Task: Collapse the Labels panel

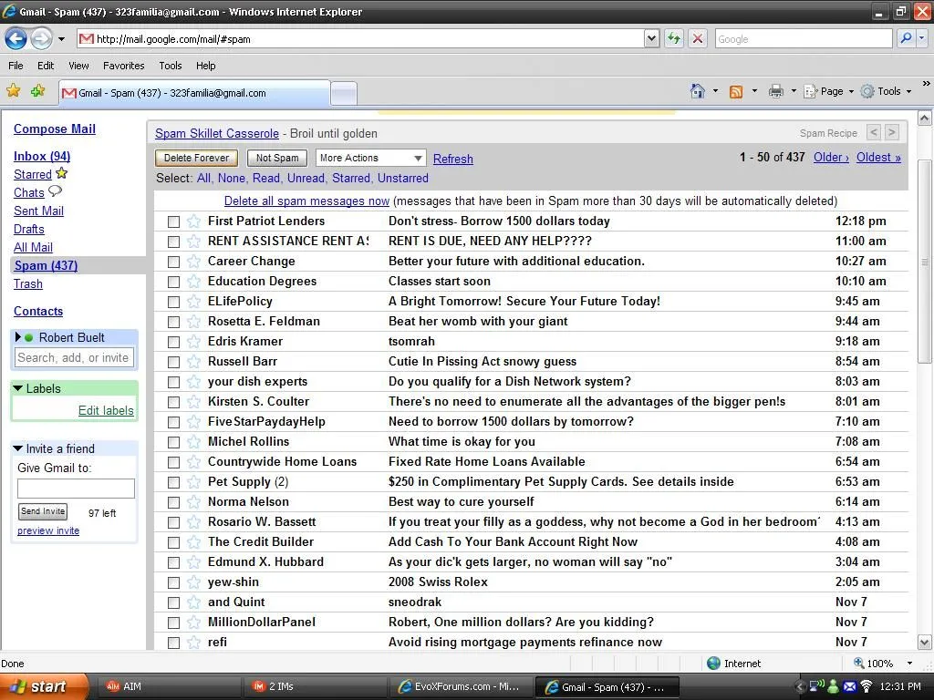Action: [18, 388]
